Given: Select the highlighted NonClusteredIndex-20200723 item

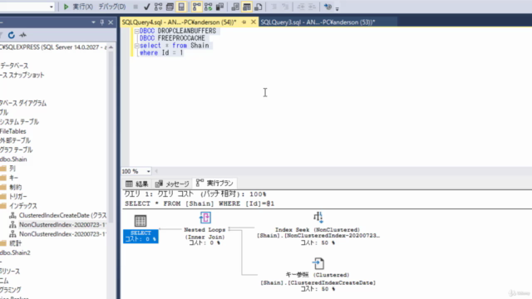Looking at the screenshot, I should pyautogui.click(x=63, y=225).
